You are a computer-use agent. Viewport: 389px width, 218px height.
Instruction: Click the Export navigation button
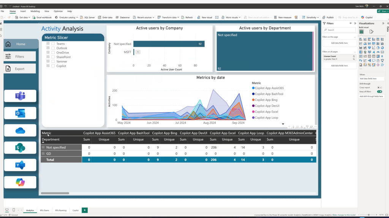point(20,69)
